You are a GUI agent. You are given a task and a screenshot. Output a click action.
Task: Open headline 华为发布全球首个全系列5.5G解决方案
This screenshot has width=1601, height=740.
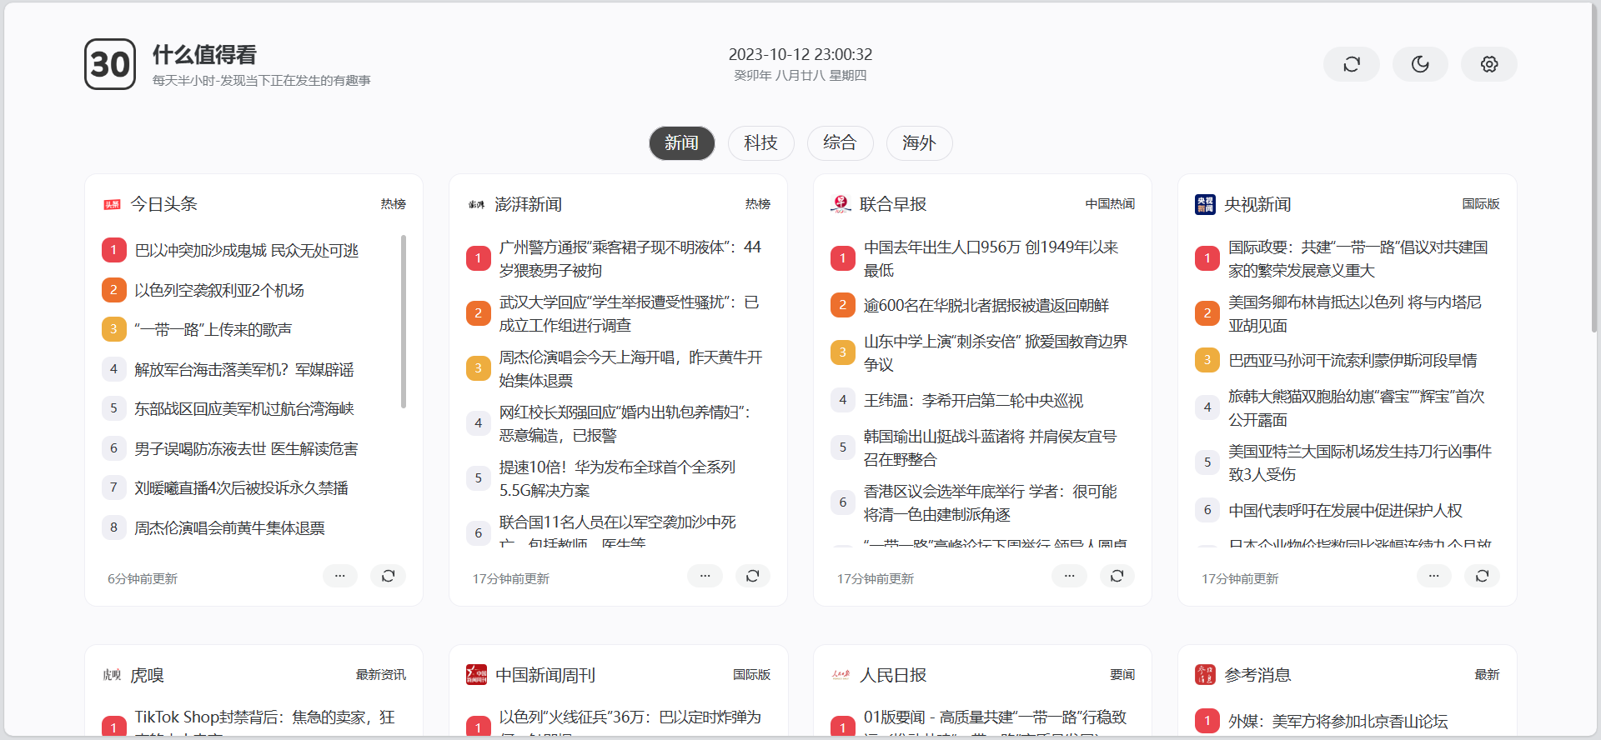617,478
